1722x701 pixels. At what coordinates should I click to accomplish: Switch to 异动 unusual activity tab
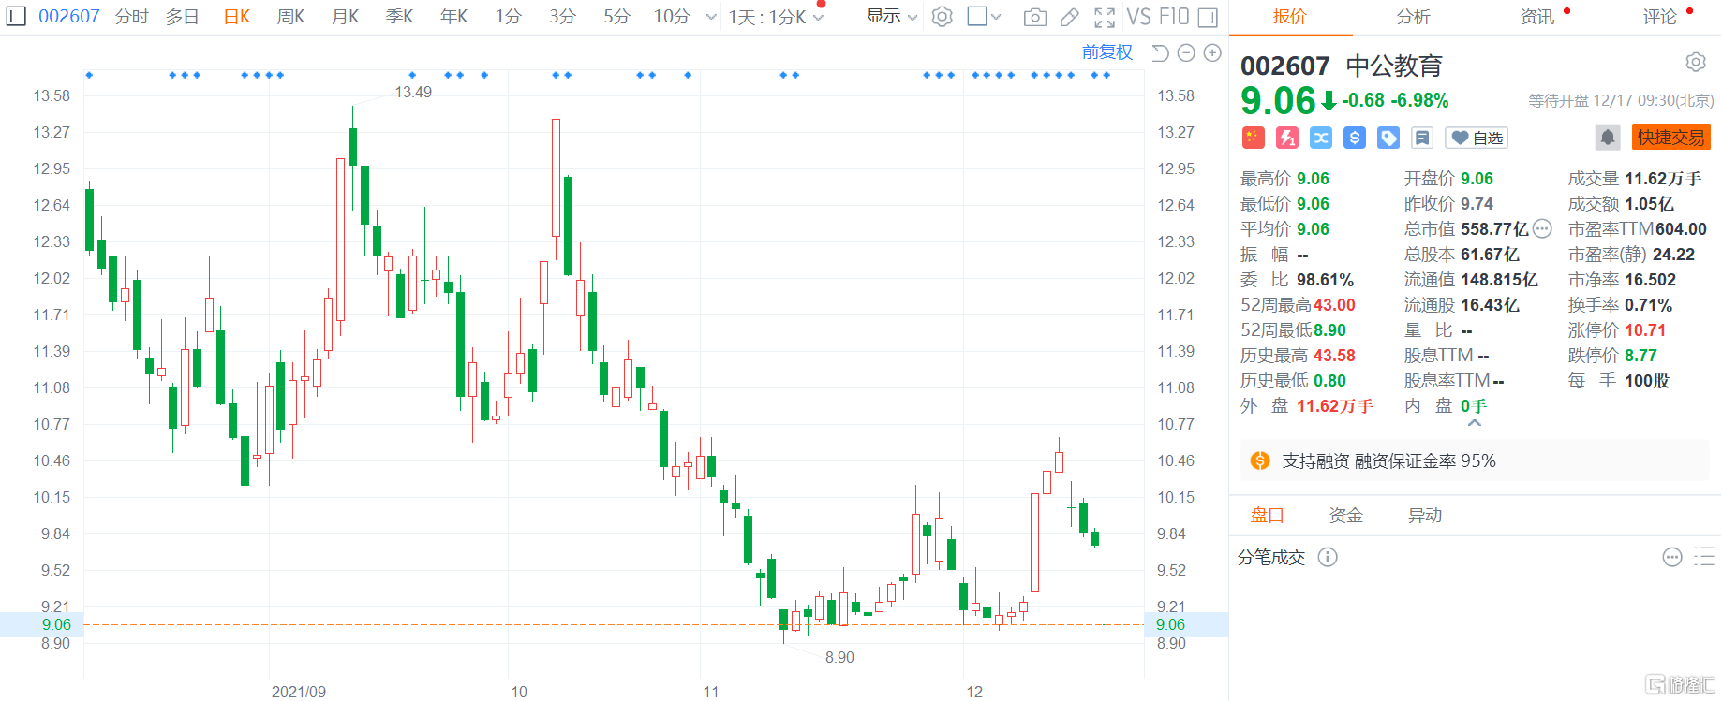[x=1425, y=516]
